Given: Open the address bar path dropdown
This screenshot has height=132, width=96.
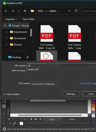Looking at the screenshot, I should [x=69, y=11].
